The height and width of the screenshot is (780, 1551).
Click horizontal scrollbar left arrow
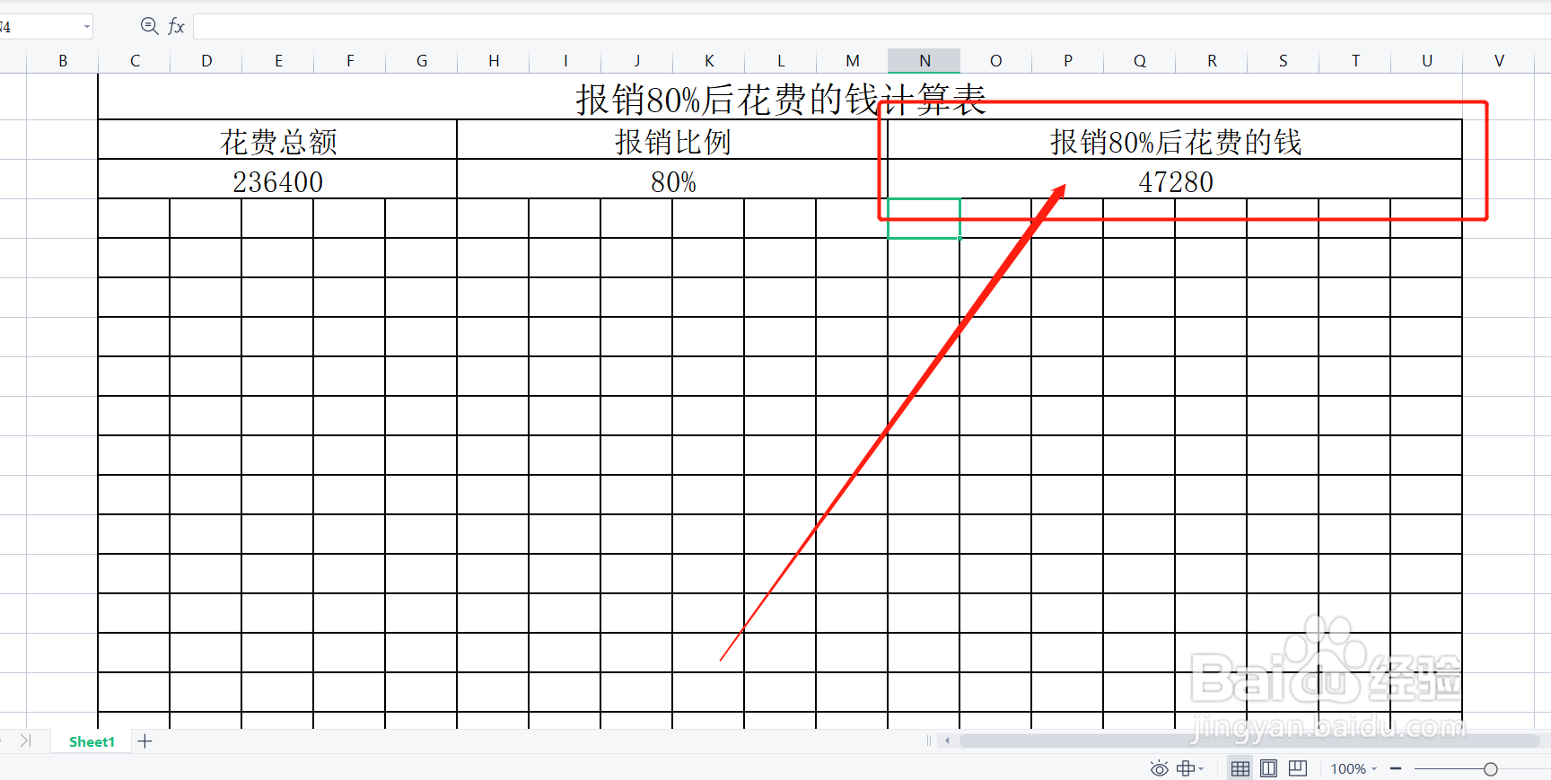click(948, 741)
